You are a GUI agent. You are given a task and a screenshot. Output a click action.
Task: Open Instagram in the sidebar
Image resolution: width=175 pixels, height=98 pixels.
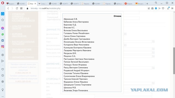[3, 47]
